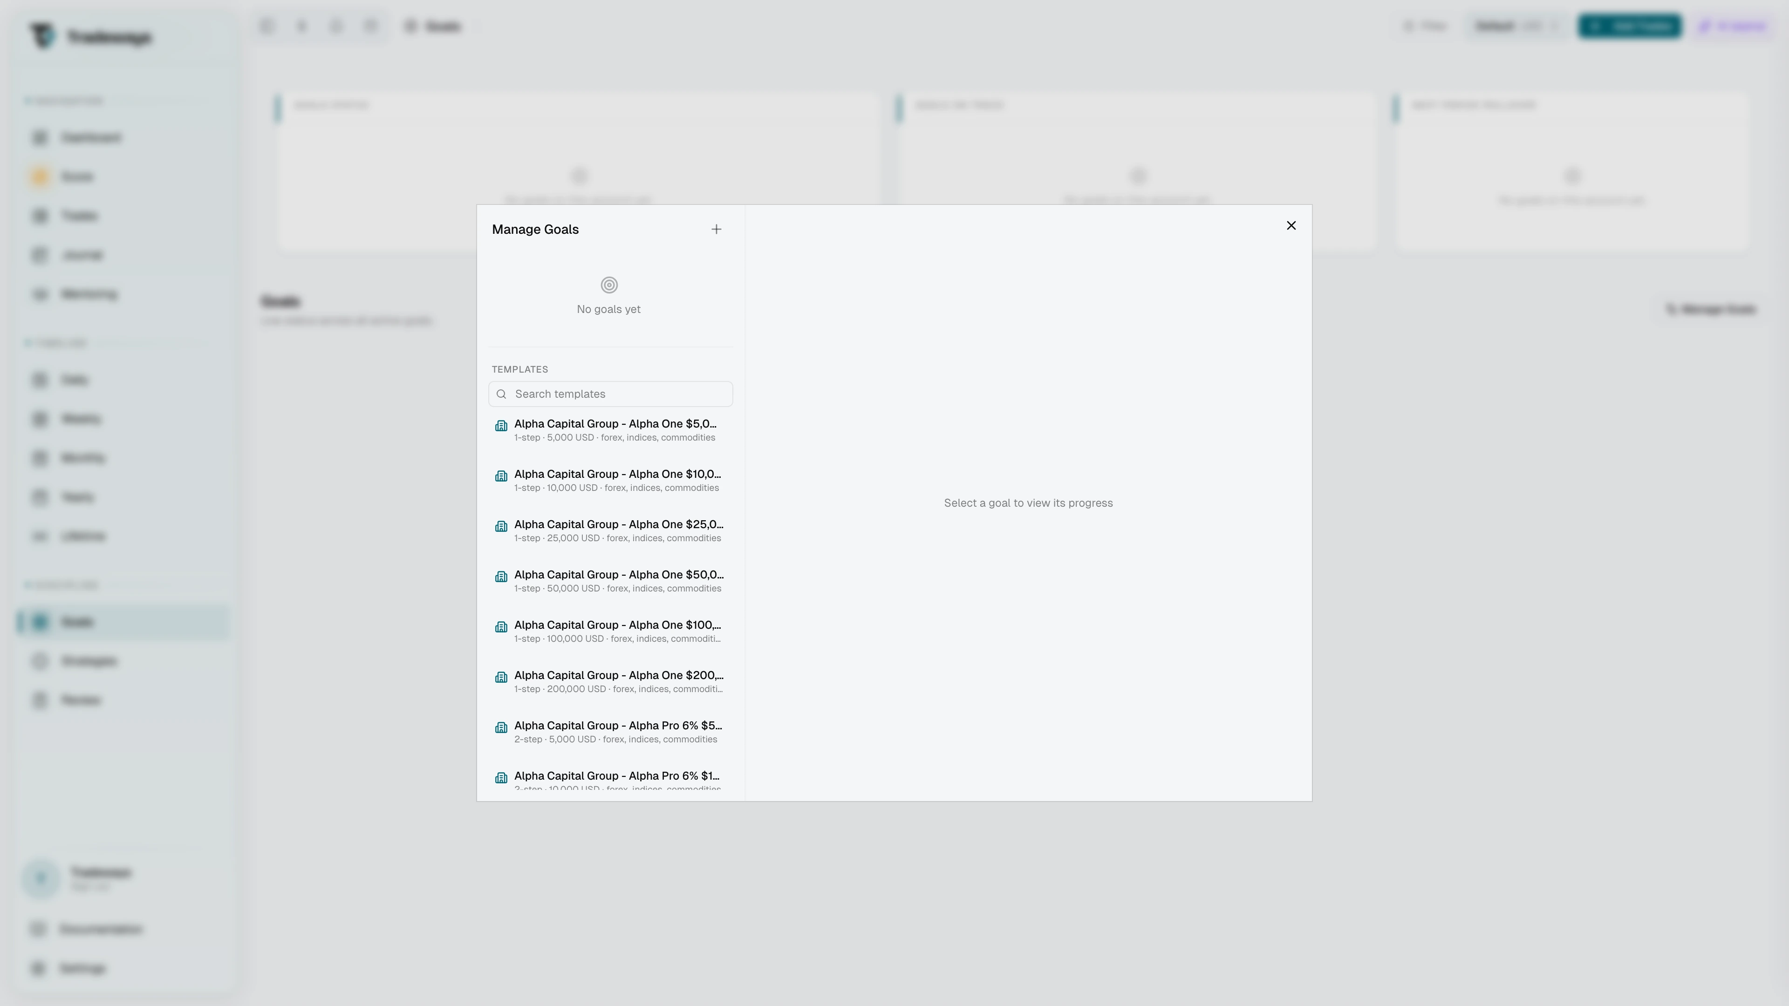This screenshot has width=1789, height=1006.
Task: Open Trades in the background sidebar
Action: 123,216
